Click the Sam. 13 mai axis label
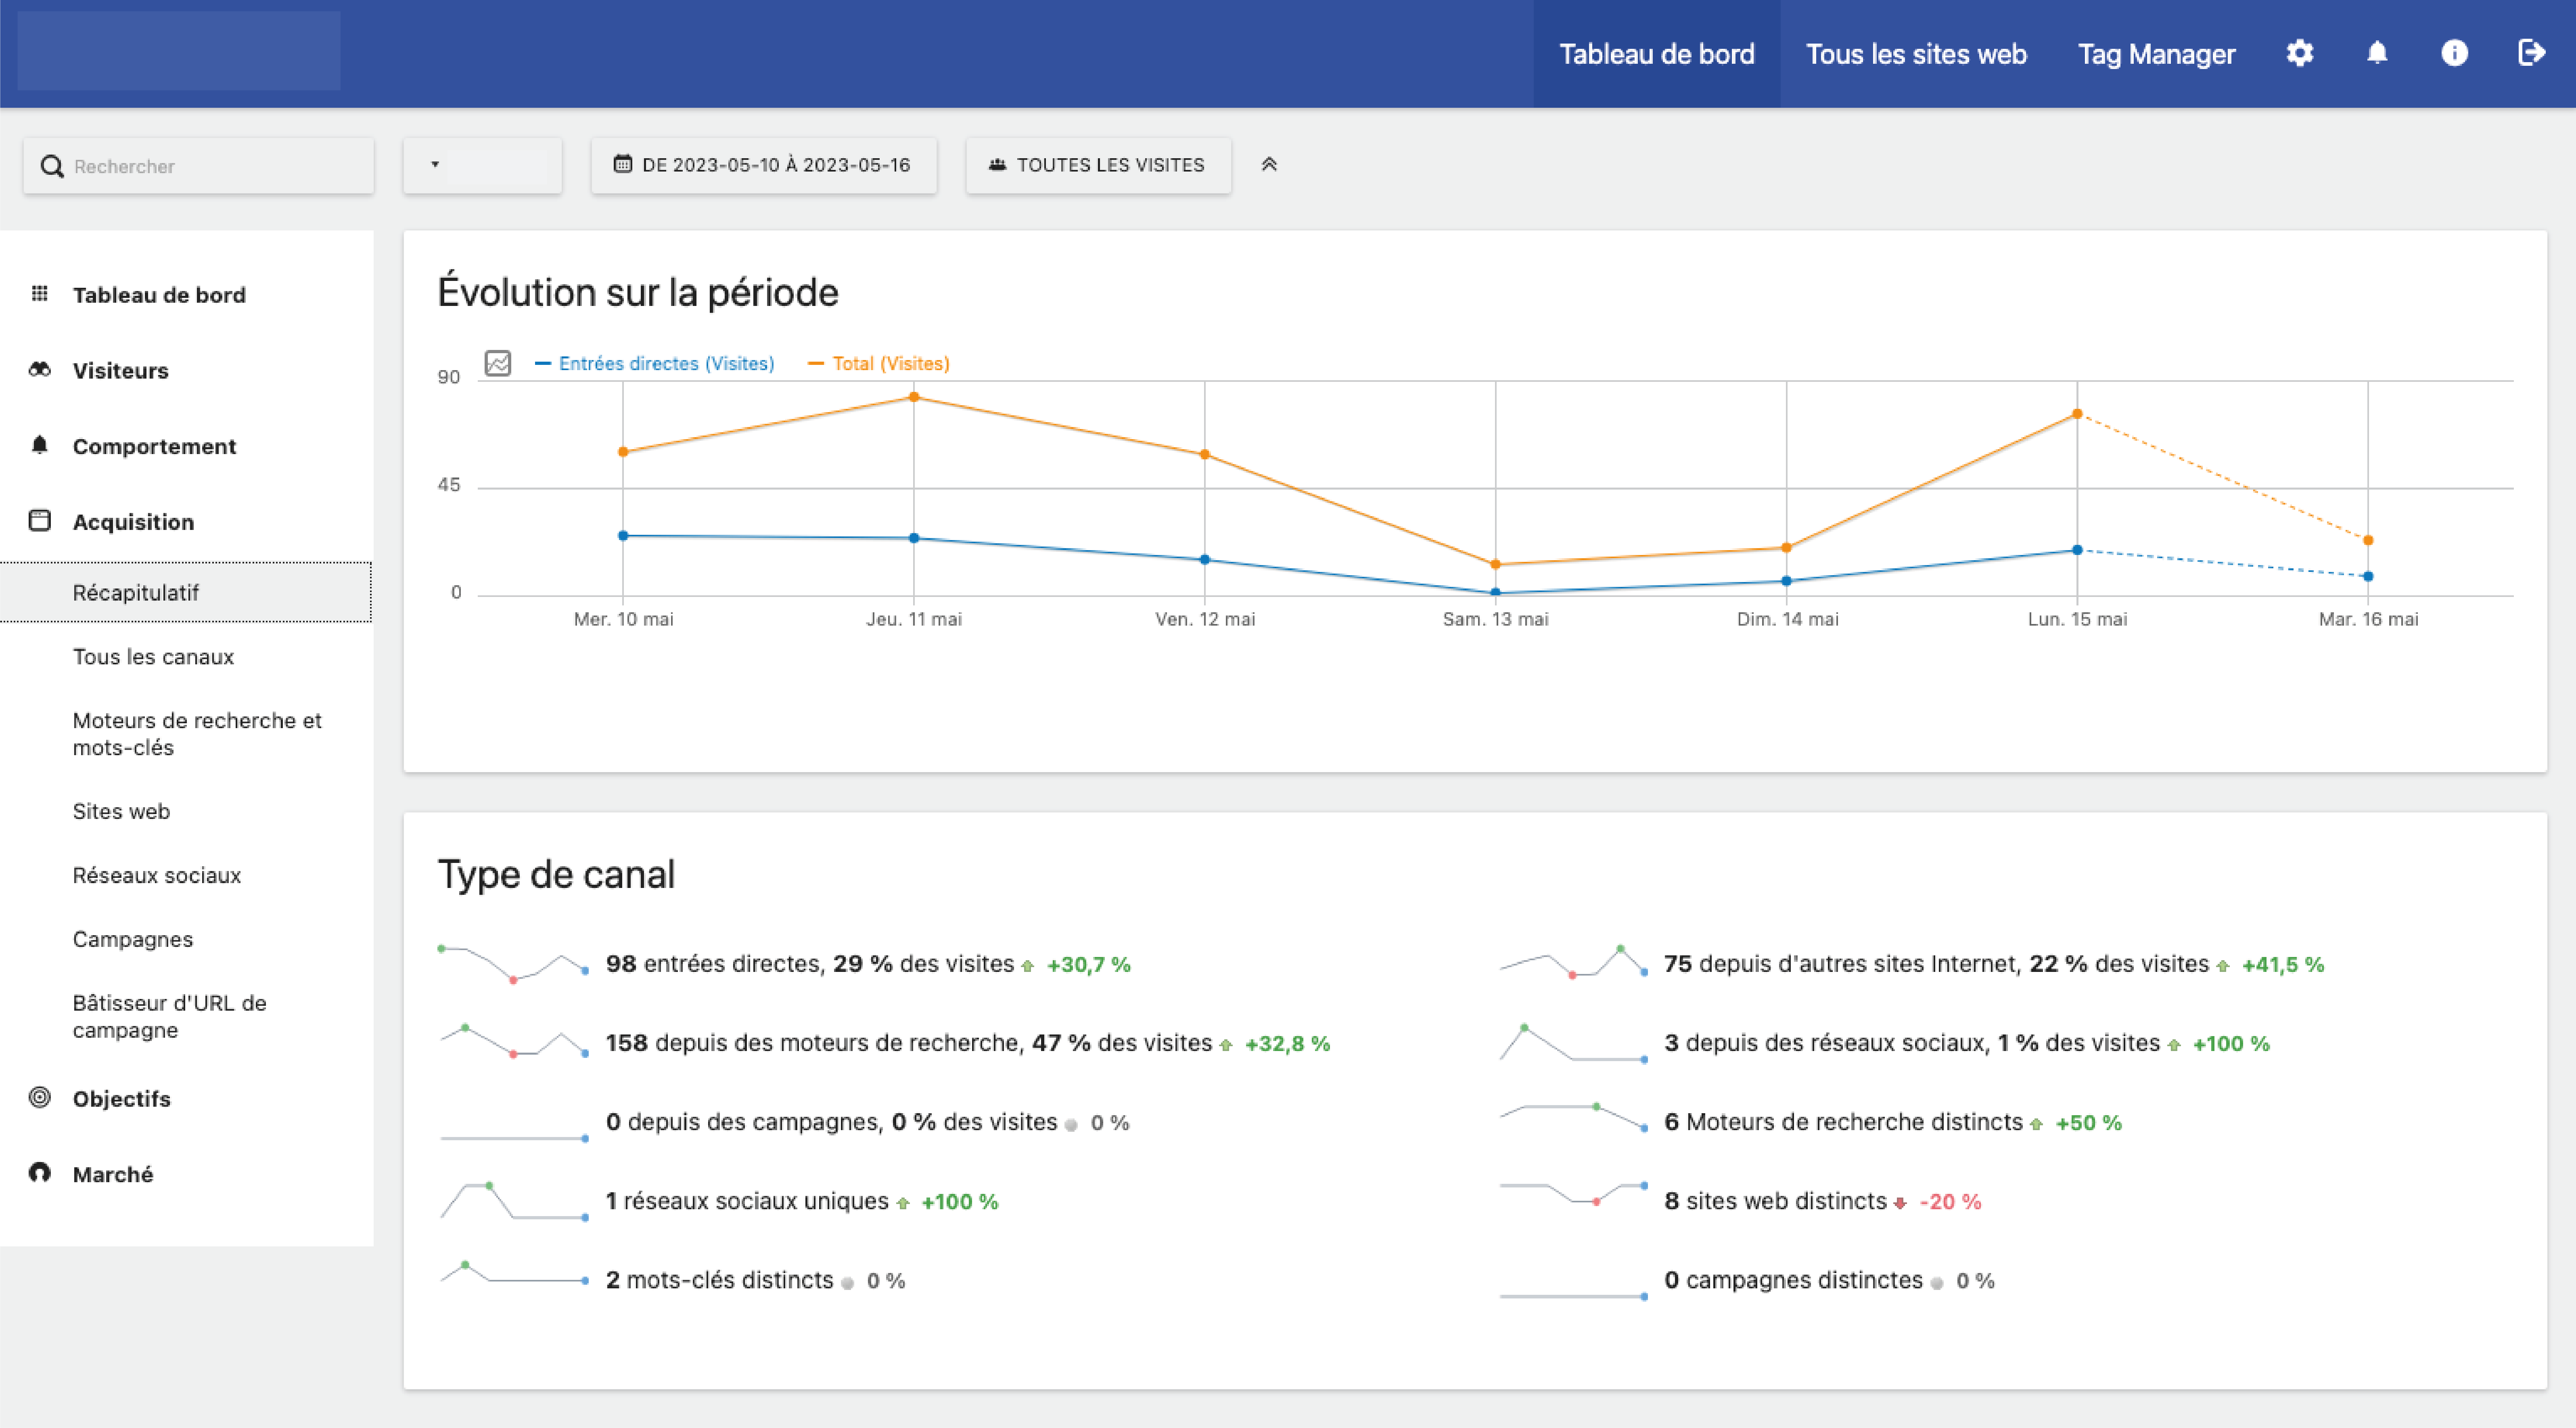This screenshot has width=2576, height=1428. [x=1495, y=619]
